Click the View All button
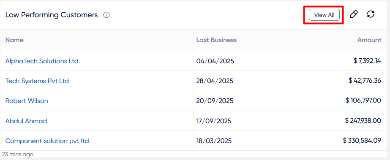Image resolution: width=390 pixels, height=160 pixels. tap(324, 15)
